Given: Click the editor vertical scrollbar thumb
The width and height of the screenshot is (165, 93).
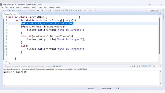Looking at the screenshot, I should point(159,36).
